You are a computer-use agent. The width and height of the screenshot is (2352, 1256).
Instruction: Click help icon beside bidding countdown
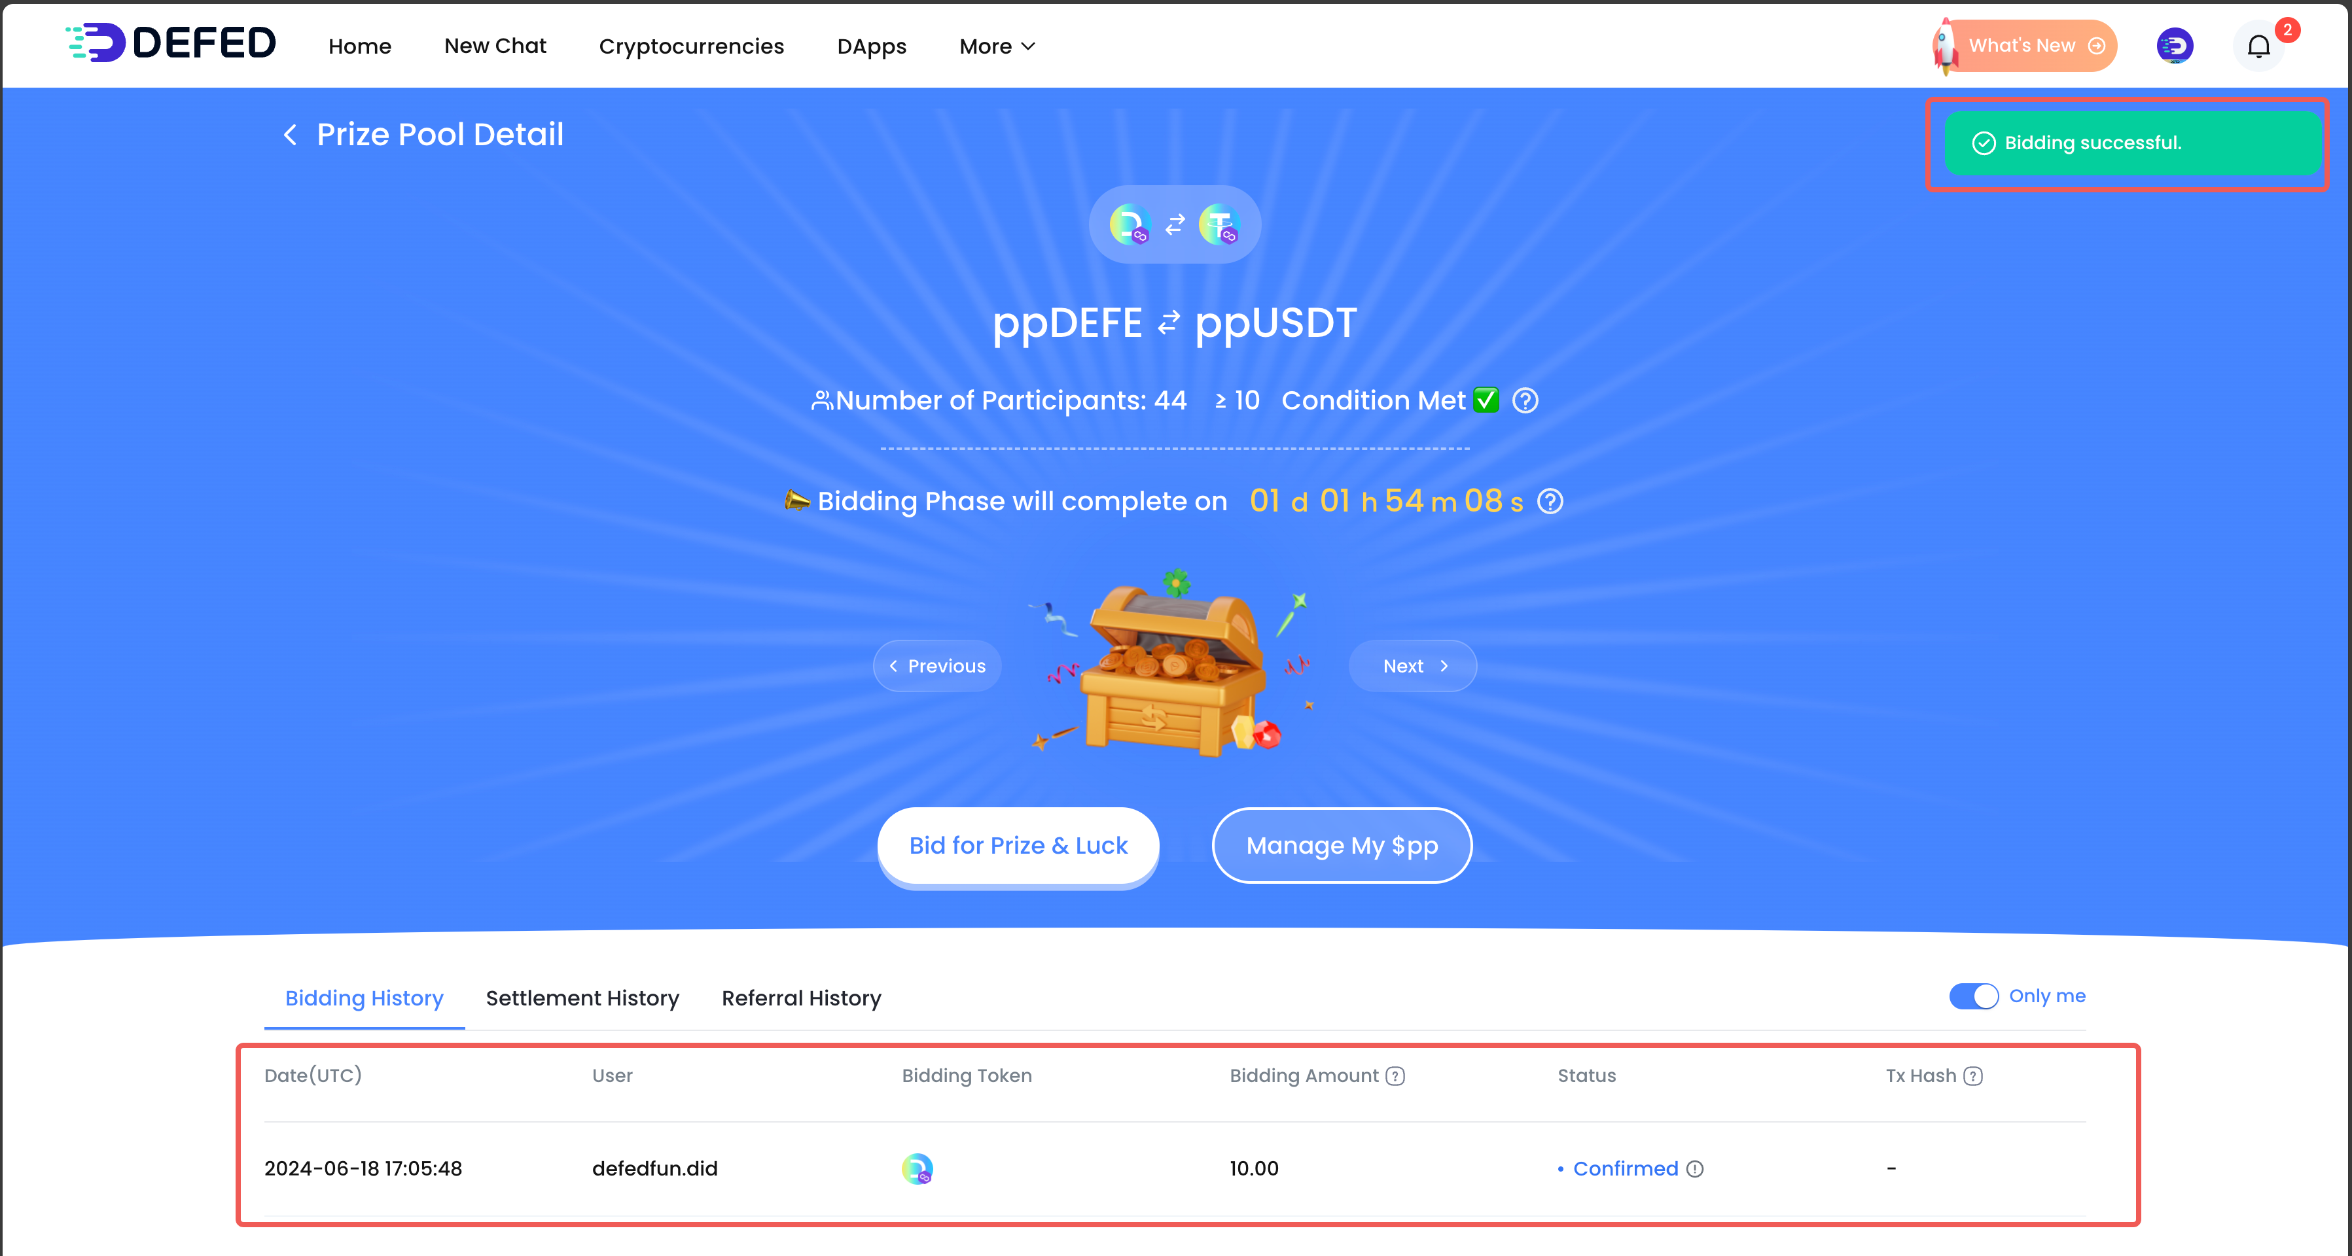(1550, 501)
